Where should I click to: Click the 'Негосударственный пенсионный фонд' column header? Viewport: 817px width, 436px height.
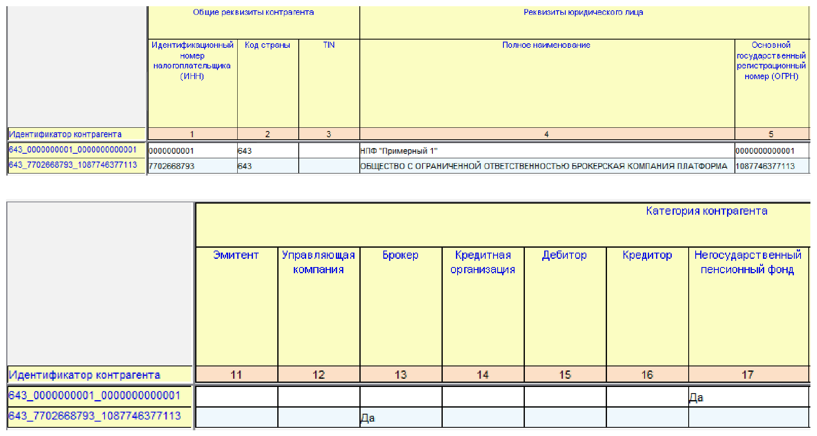pos(749,306)
